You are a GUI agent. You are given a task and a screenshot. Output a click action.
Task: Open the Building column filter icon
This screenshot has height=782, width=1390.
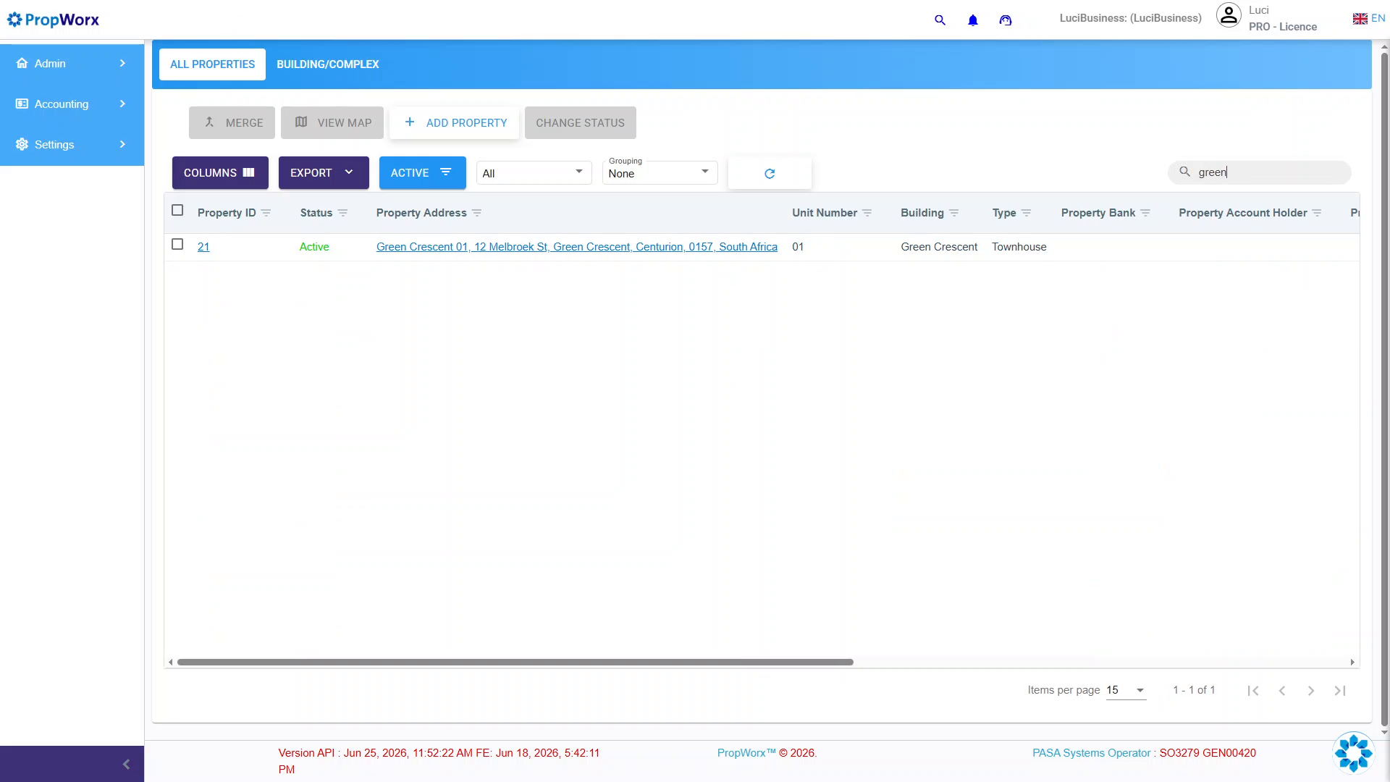[954, 213]
